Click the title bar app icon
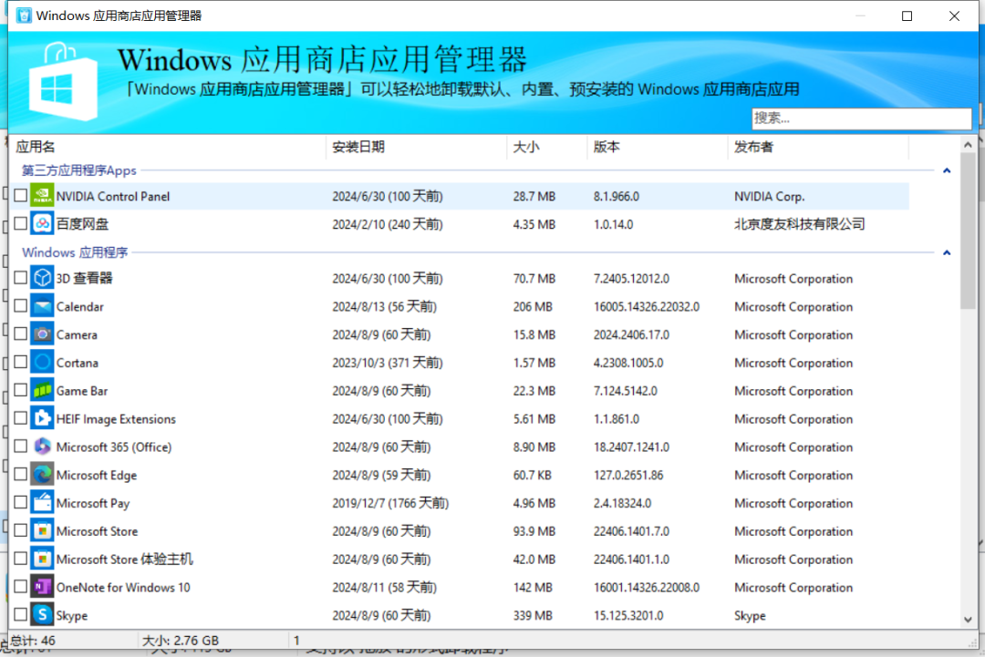The image size is (985, 657). coord(24,15)
